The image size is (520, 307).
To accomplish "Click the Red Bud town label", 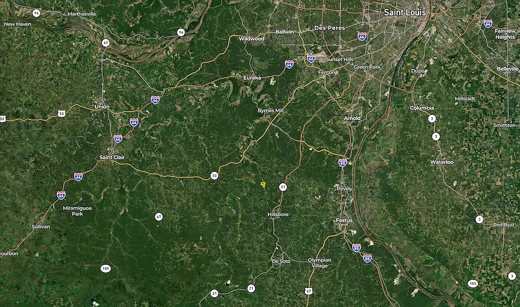I will 503,225.
